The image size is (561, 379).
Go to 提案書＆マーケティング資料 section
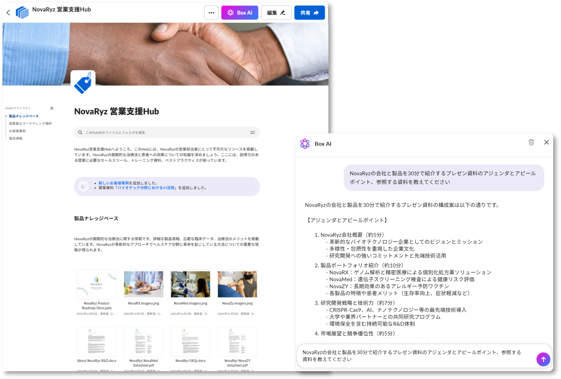[x=30, y=124]
